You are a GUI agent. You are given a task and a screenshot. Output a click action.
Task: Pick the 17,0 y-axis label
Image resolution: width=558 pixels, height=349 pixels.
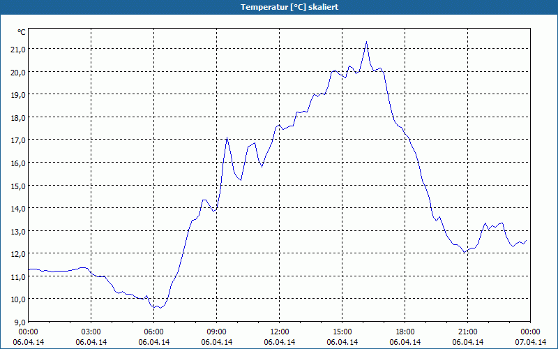click(x=18, y=140)
